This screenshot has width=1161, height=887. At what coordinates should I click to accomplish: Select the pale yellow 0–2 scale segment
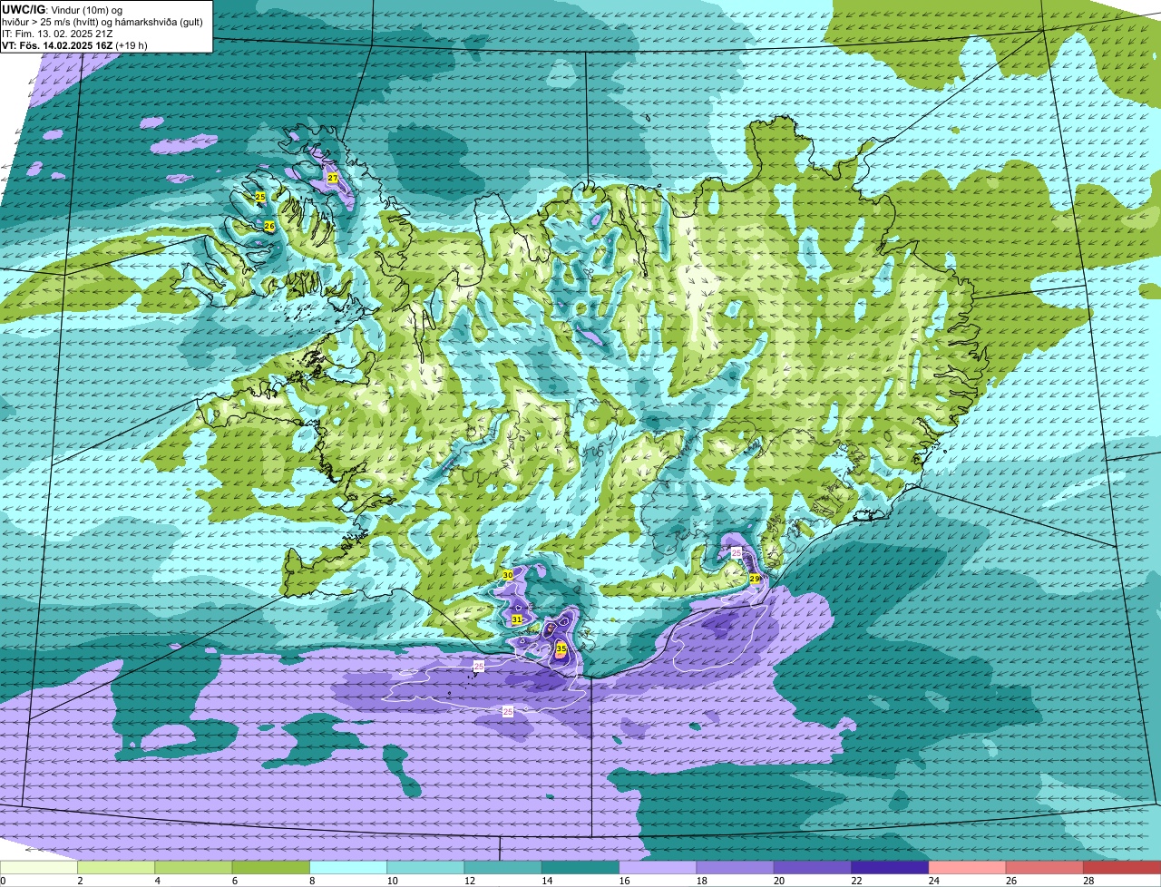[x=39, y=867]
